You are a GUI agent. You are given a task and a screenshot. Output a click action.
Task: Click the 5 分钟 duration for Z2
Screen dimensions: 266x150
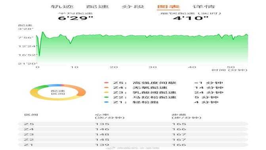coord(206,97)
